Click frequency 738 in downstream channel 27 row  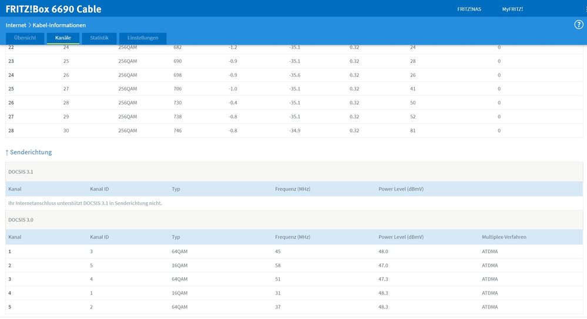coord(177,117)
